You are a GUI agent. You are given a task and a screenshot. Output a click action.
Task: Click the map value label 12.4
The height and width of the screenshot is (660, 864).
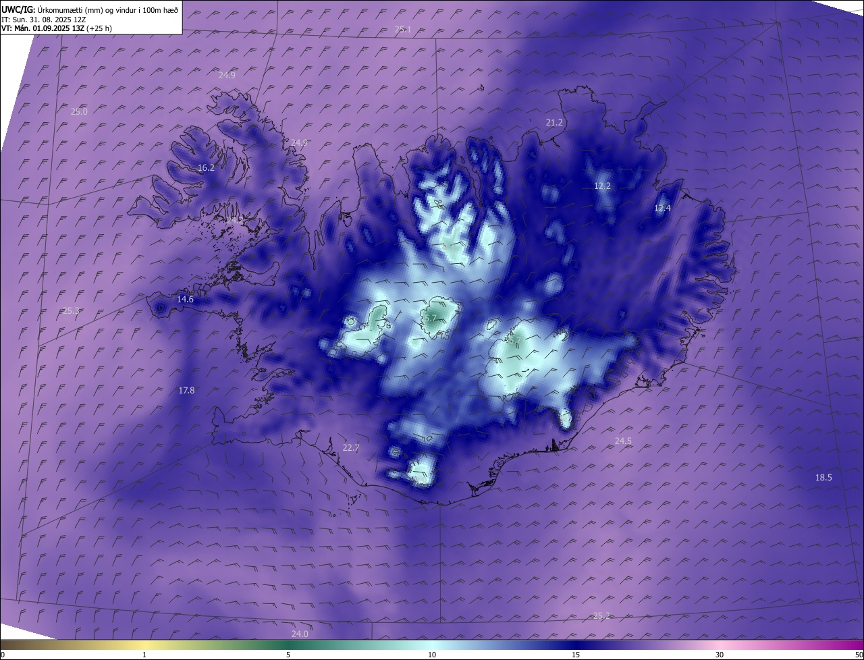point(662,208)
